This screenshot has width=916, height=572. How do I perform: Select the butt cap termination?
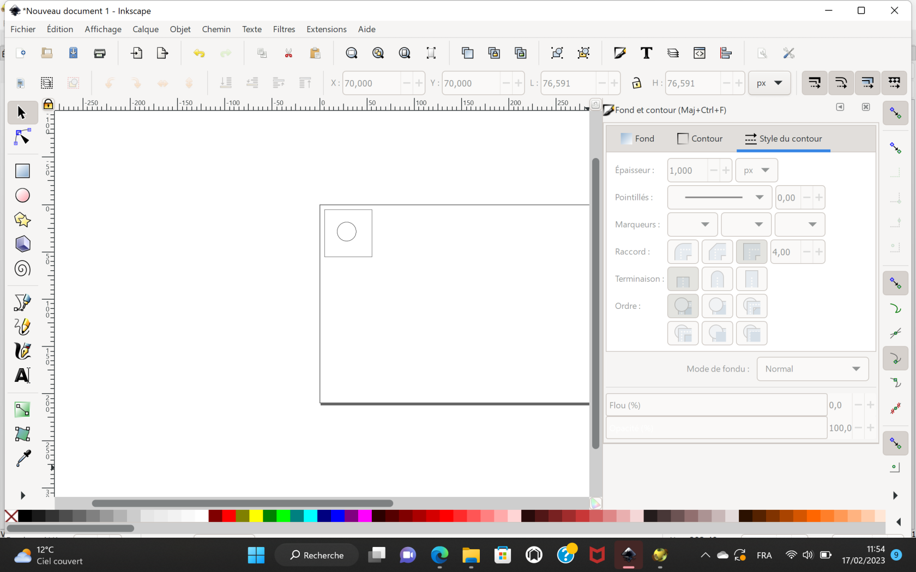coord(683,279)
